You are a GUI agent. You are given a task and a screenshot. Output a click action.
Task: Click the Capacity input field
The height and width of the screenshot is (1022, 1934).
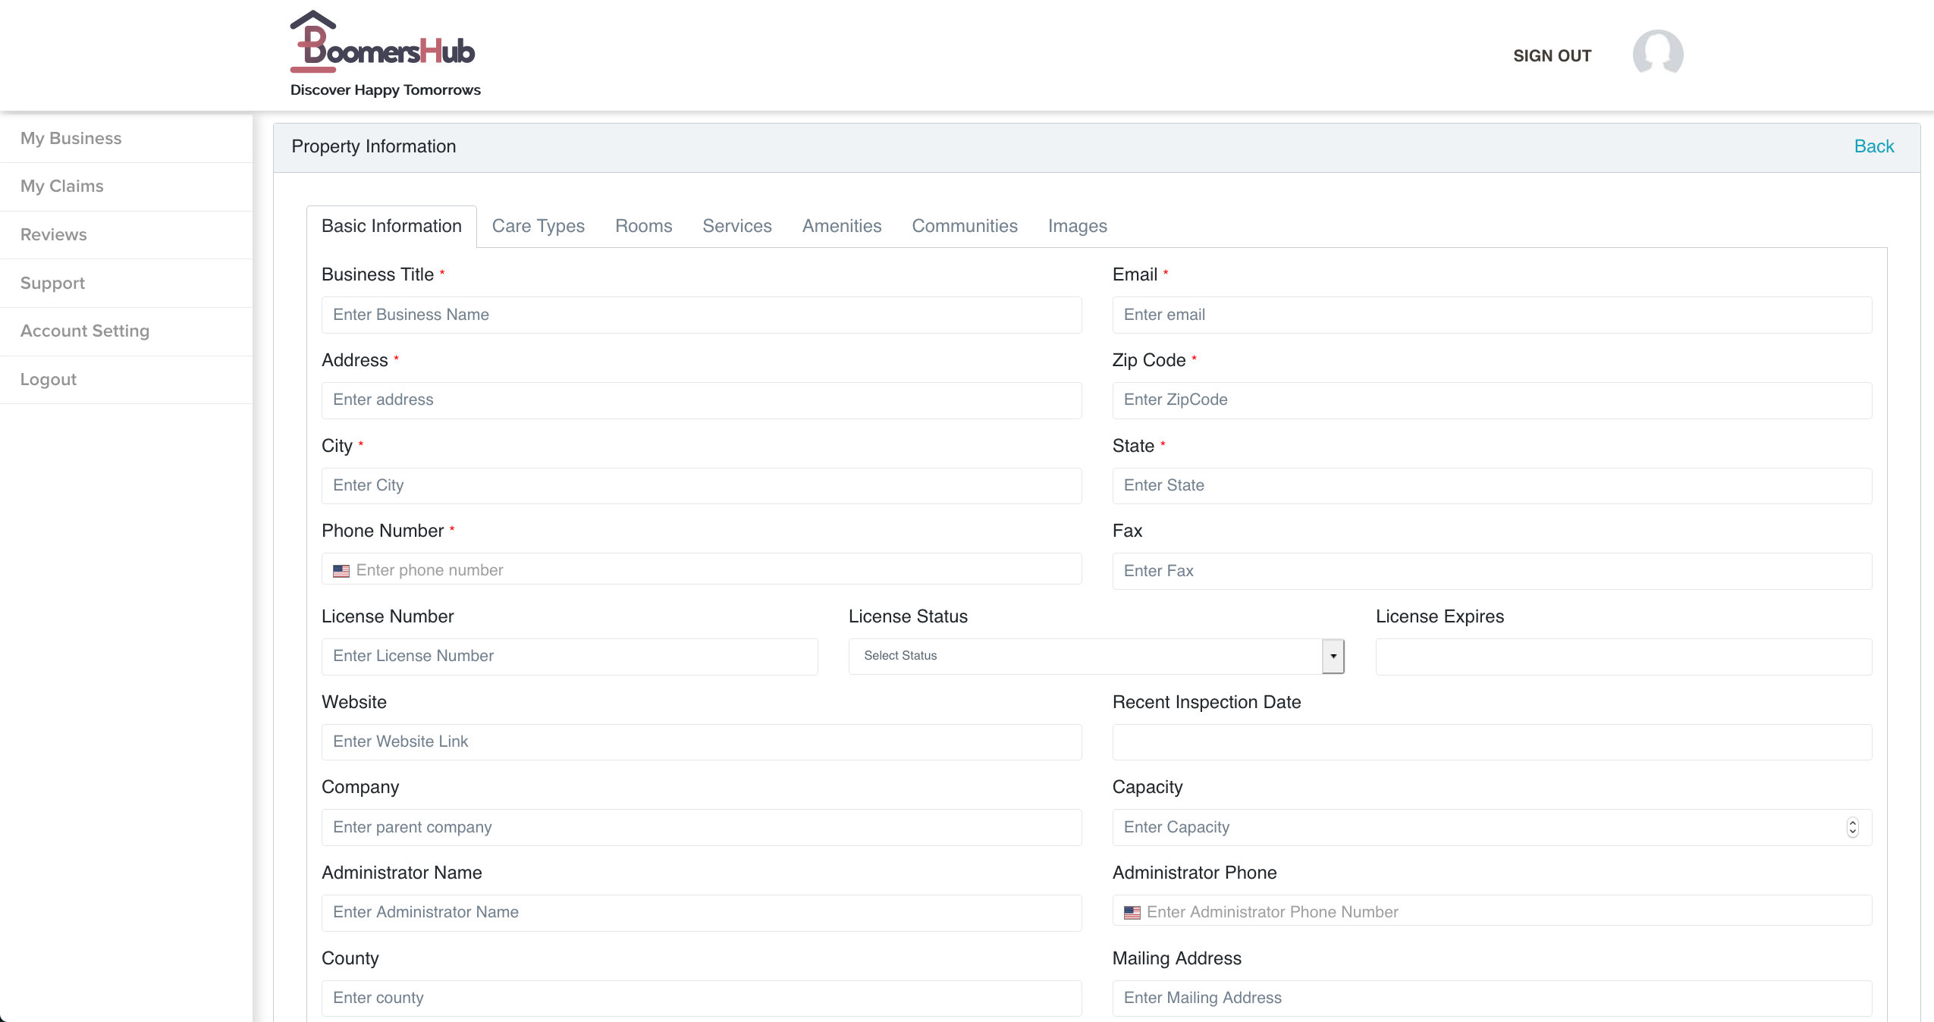point(1492,827)
